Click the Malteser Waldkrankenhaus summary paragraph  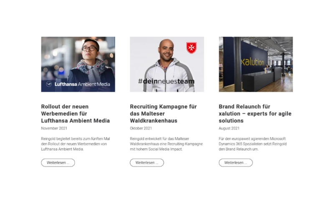click(x=166, y=144)
